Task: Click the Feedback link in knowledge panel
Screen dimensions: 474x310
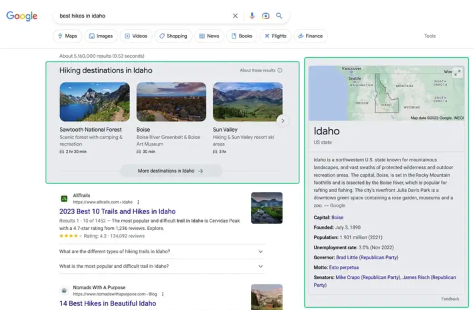Action: [x=450, y=299]
